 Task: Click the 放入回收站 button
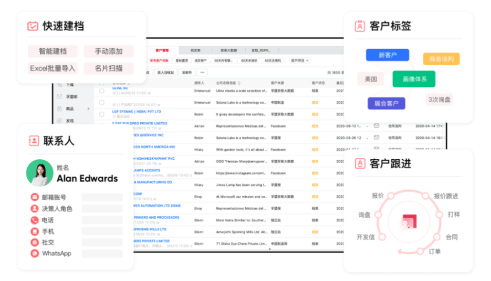pos(165,73)
